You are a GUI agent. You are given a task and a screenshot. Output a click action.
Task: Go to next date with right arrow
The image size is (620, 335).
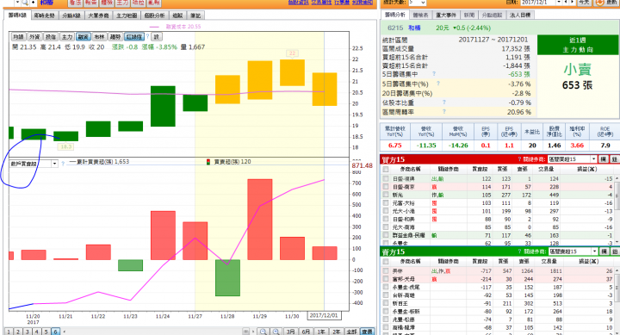point(572,3)
